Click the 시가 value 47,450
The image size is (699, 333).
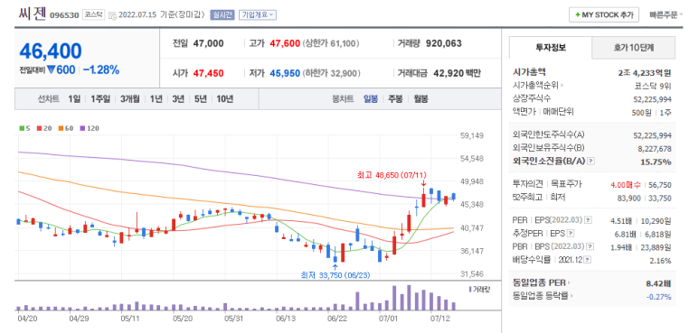click(208, 73)
